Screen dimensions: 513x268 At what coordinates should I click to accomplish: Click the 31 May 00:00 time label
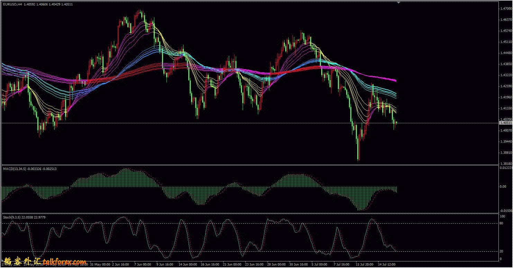(x=100, y=264)
